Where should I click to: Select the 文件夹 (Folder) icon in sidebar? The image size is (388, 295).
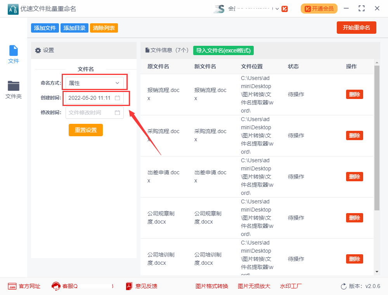pos(13,86)
